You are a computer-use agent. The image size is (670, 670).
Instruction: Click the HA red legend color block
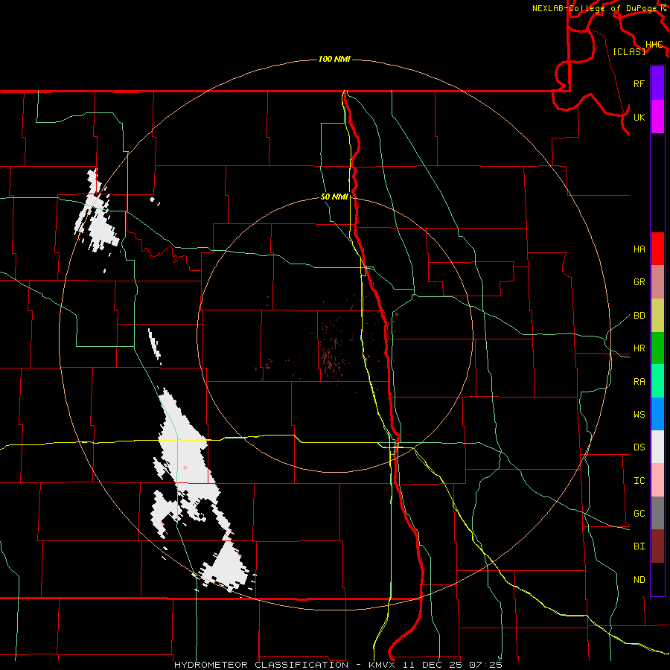[x=657, y=249]
